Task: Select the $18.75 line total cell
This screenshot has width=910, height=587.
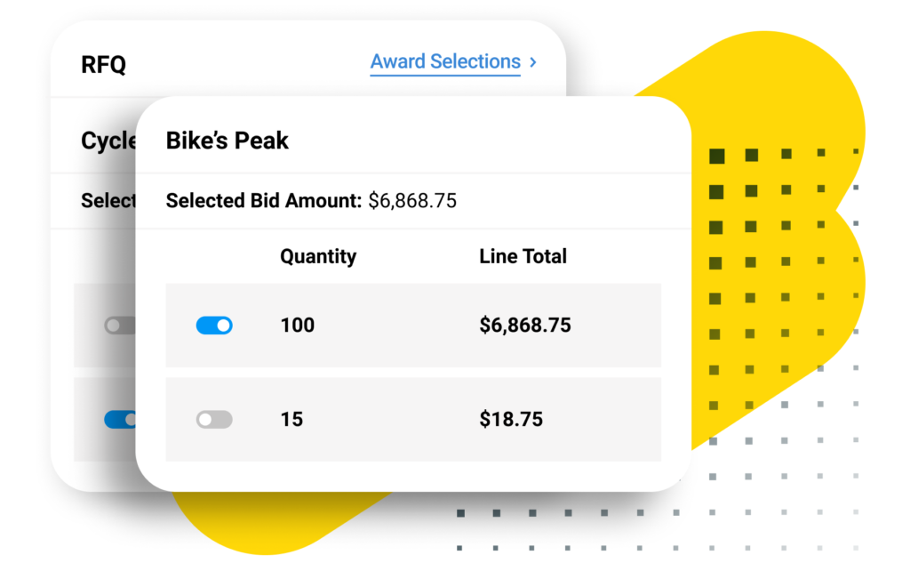Action: (x=511, y=419)
